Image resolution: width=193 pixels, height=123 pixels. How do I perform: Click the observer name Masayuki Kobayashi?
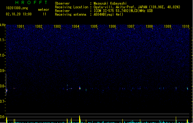(x=110, y=3)
